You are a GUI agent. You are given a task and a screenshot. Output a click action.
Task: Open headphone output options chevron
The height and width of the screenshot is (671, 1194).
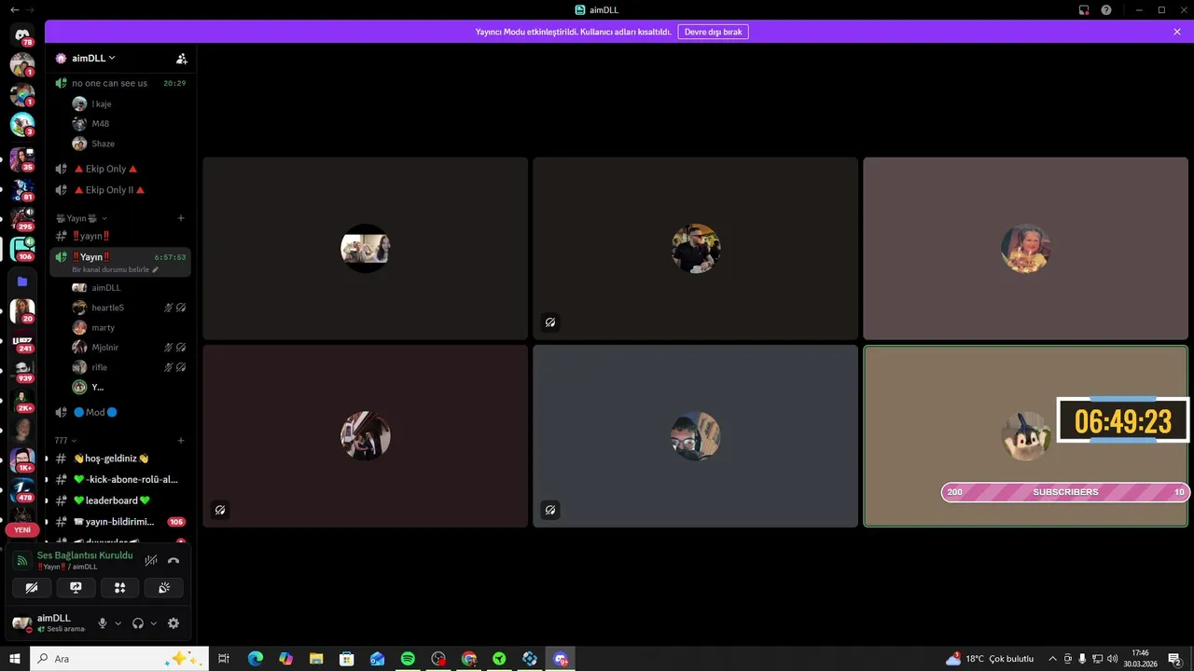[153, 623]
